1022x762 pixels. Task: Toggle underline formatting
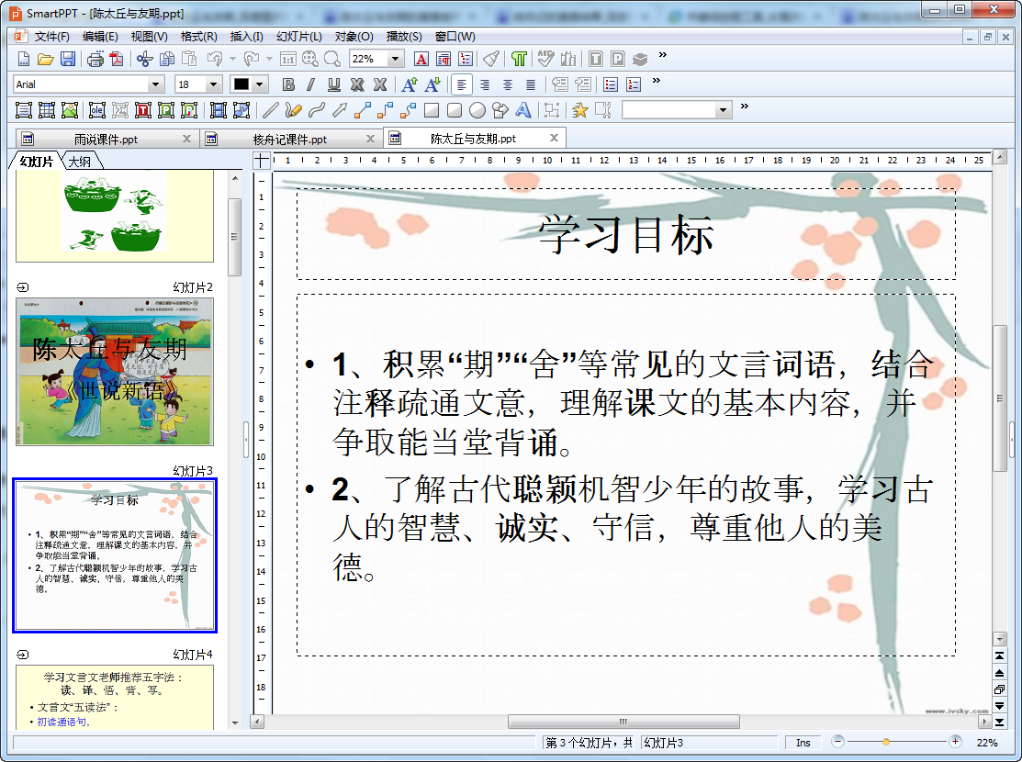[x=333, y=84]
